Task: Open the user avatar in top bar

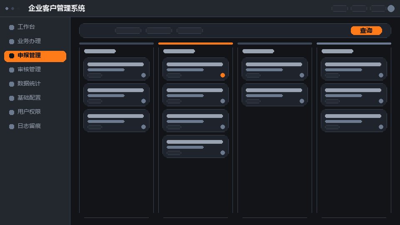Action: (x=391, y=8)
